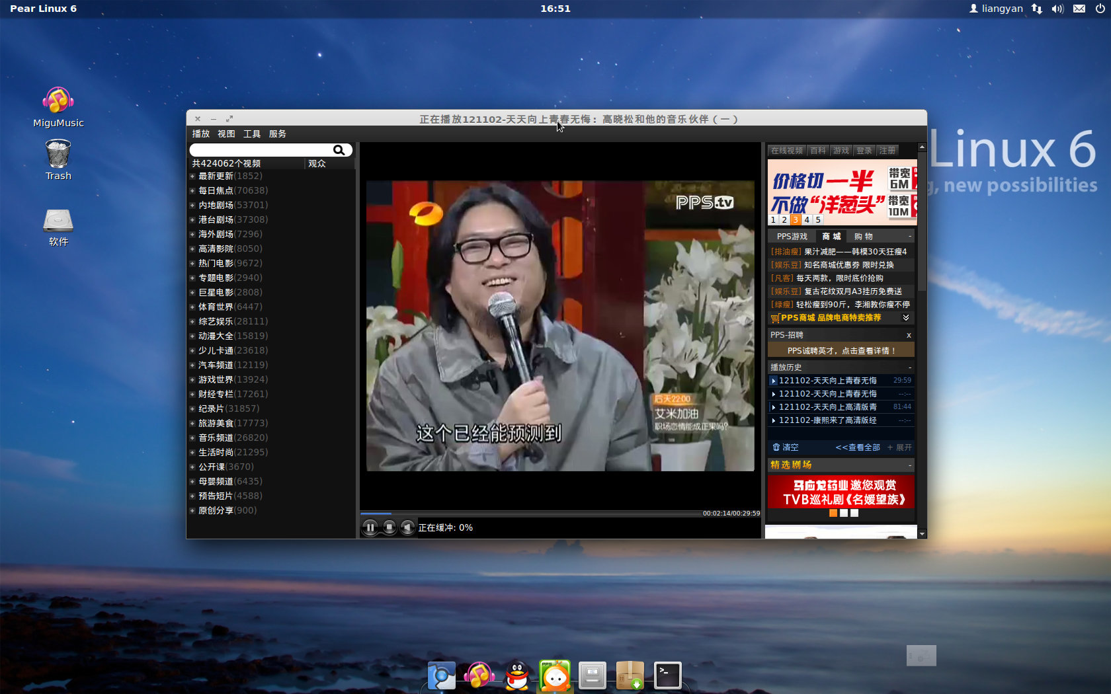Stop video playback

[390, 527]
